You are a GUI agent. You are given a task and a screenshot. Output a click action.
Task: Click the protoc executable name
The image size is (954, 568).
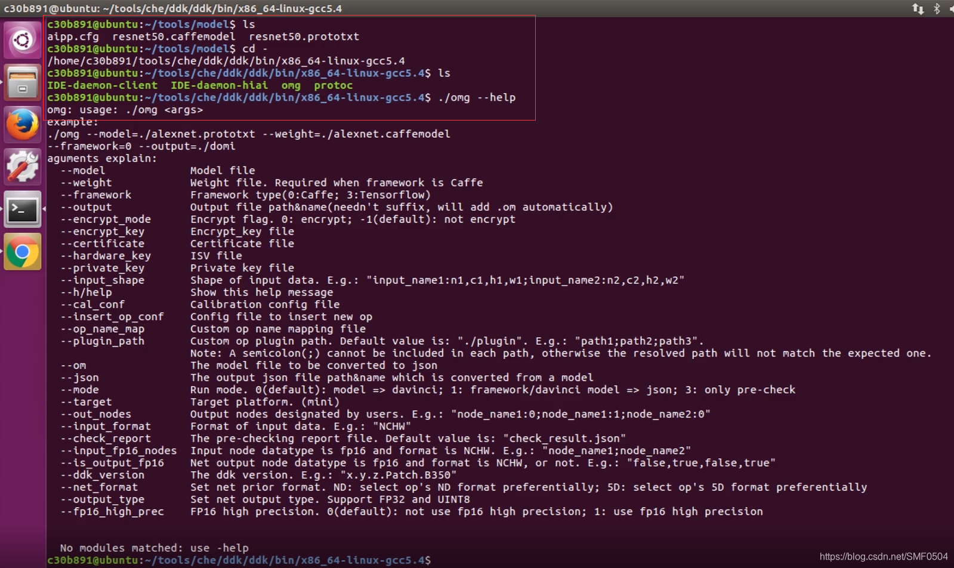click(x=334, y=85)
